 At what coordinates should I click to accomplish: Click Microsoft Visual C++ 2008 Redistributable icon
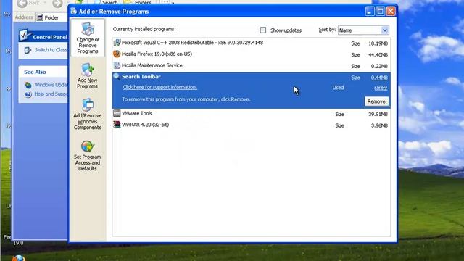coord(117,43)
